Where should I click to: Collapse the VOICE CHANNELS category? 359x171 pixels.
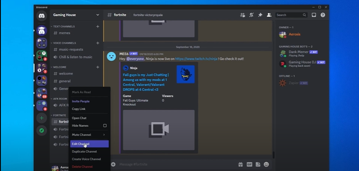63,43
